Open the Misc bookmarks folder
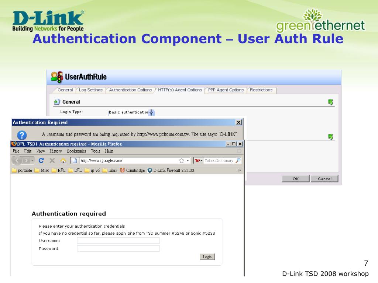378x283 pixels. click(x=42, y=170)
